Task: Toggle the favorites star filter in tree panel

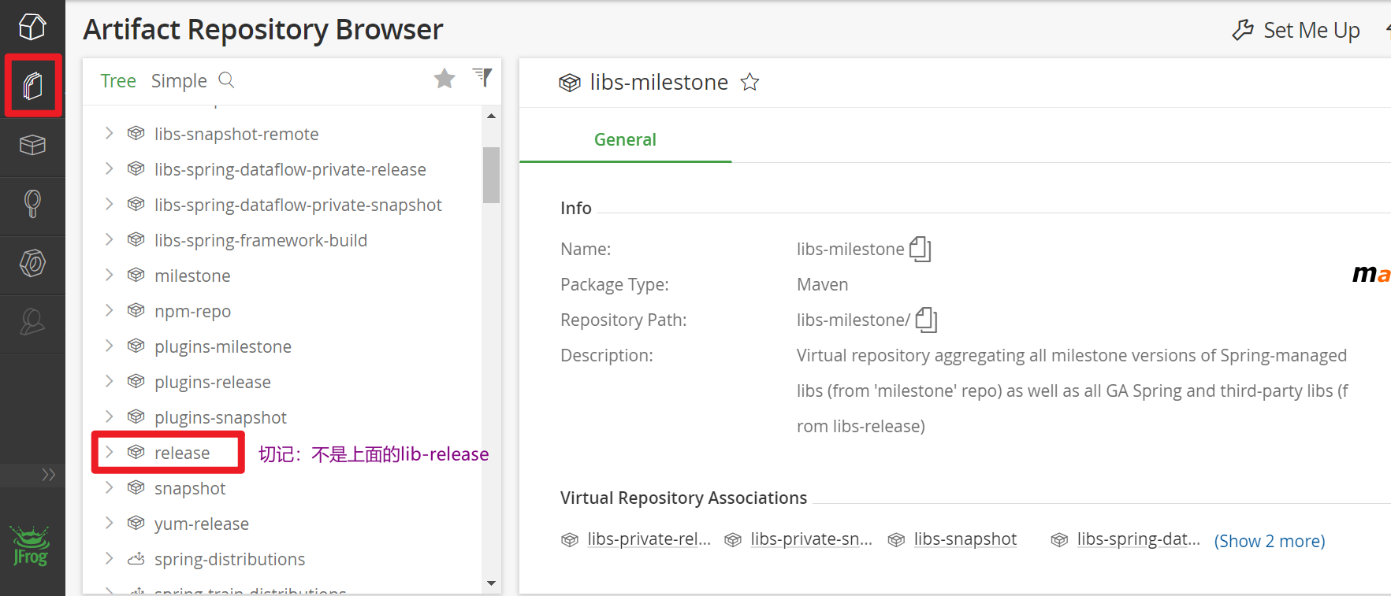Action: pos(444,78)
